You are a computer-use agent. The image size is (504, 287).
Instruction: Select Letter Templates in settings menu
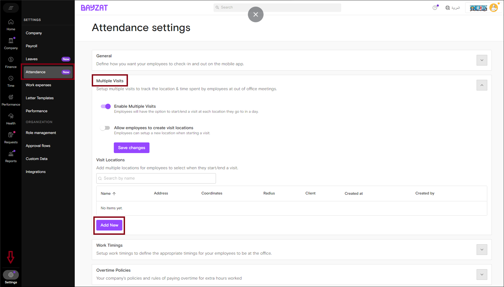point(40,98)
